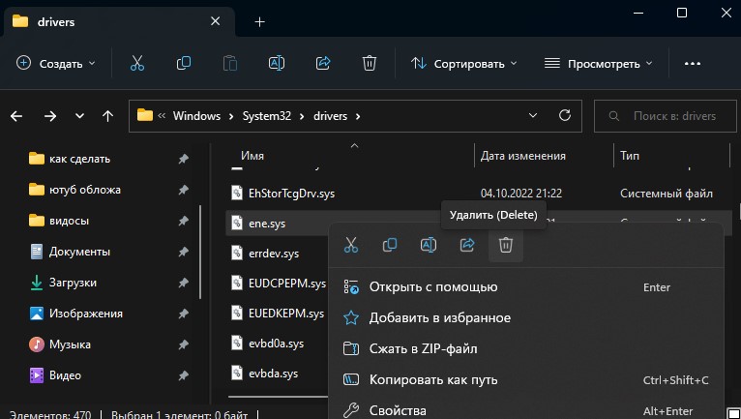The image size is (741, 419).
Task: Click the Cut scissors icon in the context menu
Action: [351, 245]
